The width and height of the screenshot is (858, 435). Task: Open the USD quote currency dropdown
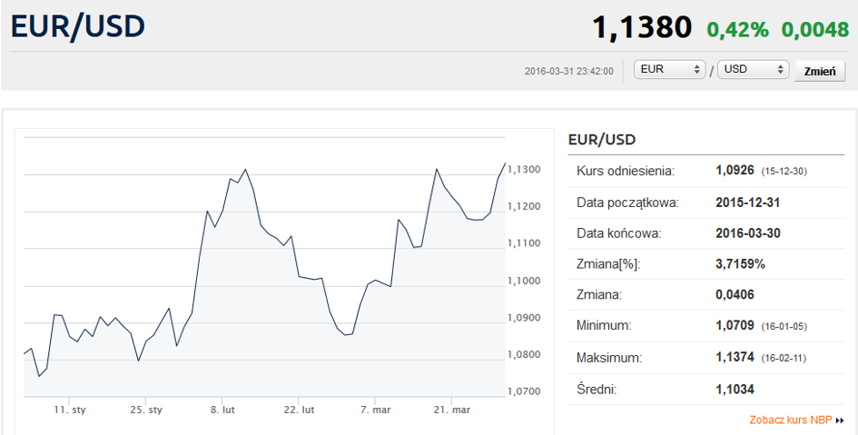pos(753,70)
